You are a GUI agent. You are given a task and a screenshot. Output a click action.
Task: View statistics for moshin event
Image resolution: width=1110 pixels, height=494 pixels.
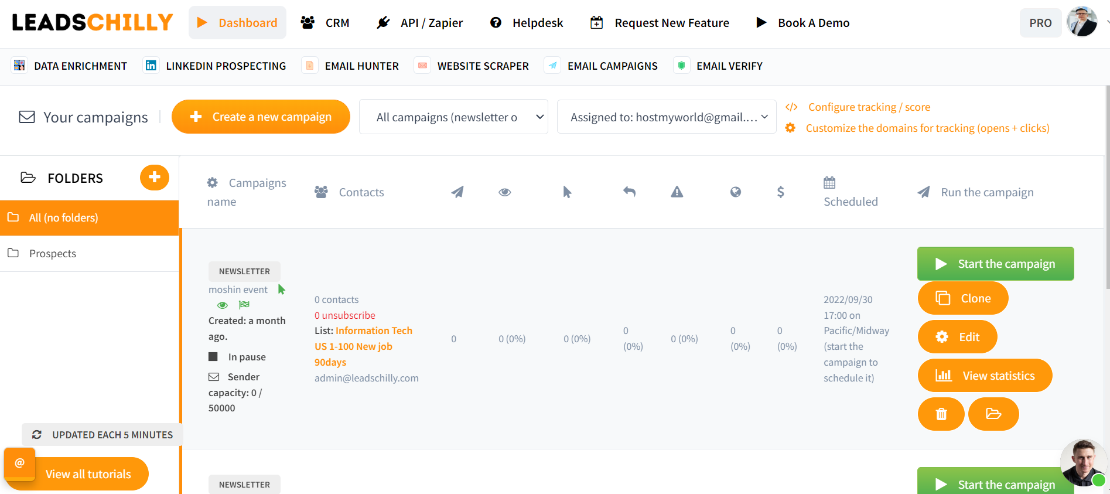[x=985, y=376]
